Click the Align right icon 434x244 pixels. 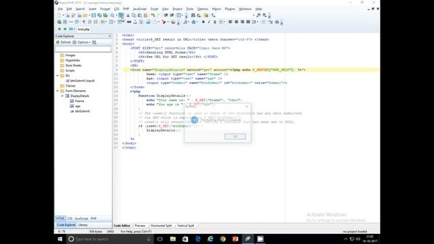pyautogui.click(x=243, y=22)
